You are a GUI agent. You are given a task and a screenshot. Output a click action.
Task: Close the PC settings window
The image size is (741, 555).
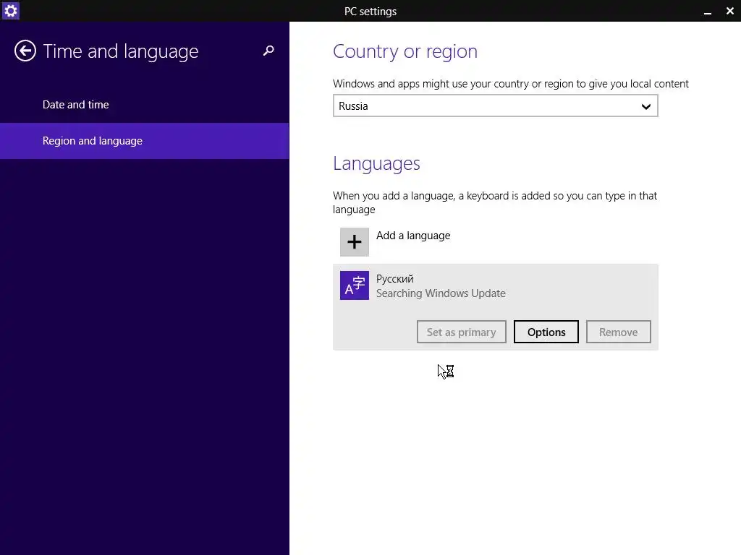coord(729,11)
